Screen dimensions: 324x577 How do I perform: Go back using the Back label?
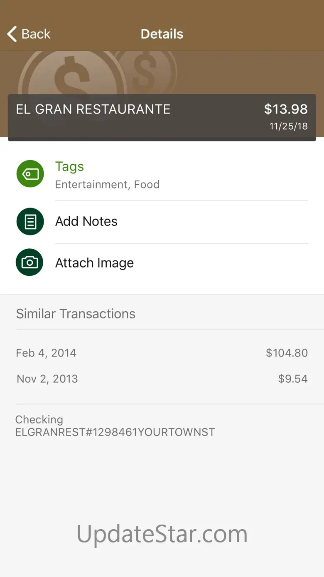tap(36, 34)
